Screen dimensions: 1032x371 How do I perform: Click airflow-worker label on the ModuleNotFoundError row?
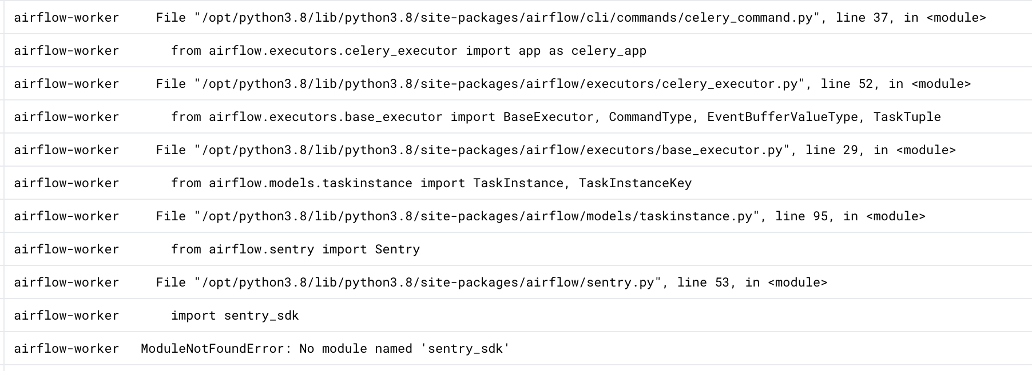(x=66, y=349)
